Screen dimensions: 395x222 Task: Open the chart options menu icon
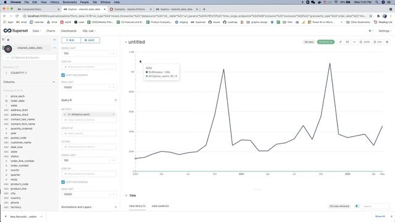click(x=387, y=42)
